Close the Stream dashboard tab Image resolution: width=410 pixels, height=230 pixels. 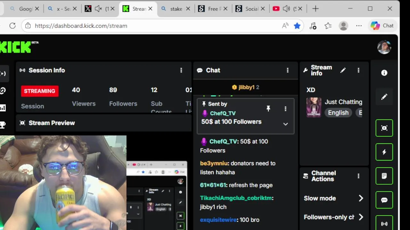coord(150,9)
